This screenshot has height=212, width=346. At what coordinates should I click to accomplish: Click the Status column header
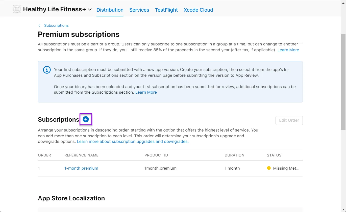(x=274, y=155)
